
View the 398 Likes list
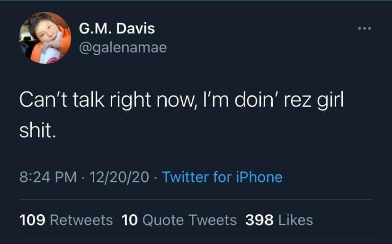pyautogui.click(x=279, y=220)
